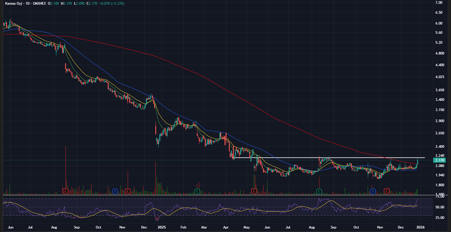Open the red earnings marker in early November 2024
The height and width of the screenshot is (232, 451).
pos(128,191)
